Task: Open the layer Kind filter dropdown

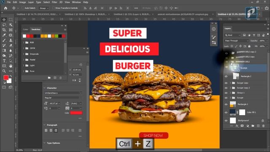Action: click(232, 35)
